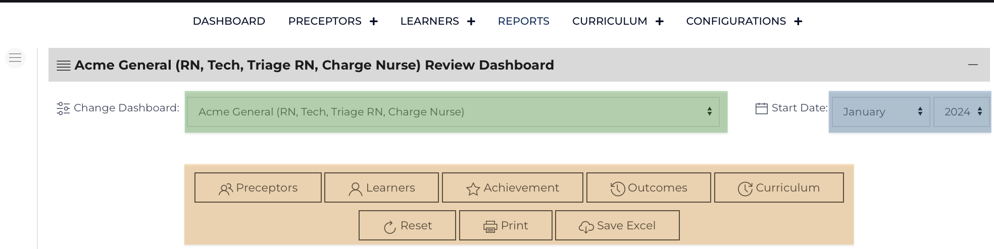Open the Achievement star button
The image size is (994, 249).
pyautogui.click(x=513, y=188)
